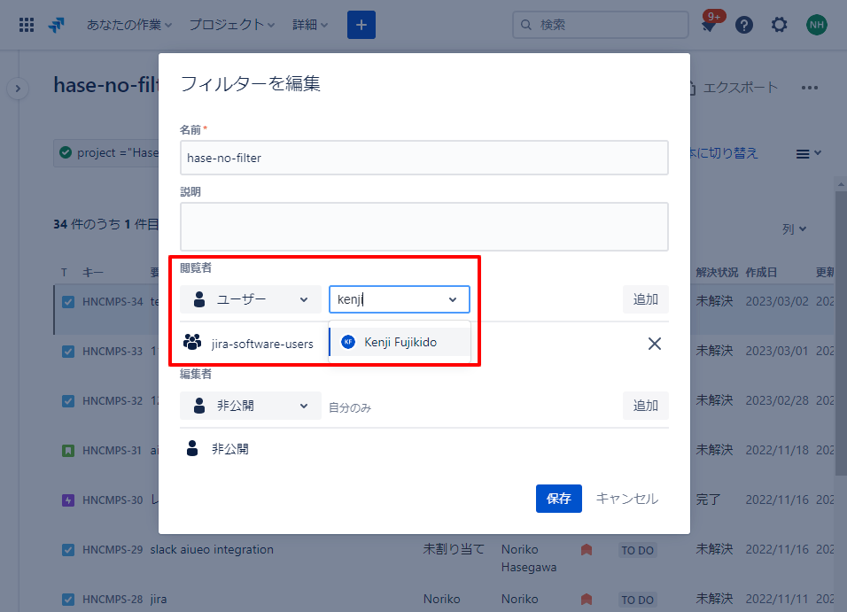Open the 列 columns dropdown
847x612 pixels.
794,229
